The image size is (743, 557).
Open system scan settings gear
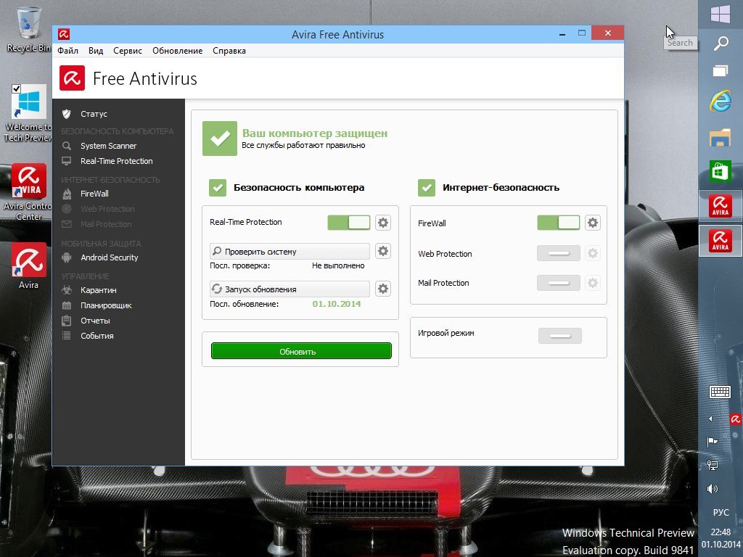click(x=383, y=251)
